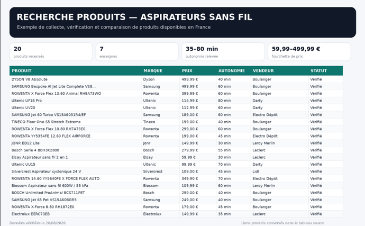Click the 59,99 € price of Elsay
Image resolution: width=365 pixels, height=226 pixels.
(x=188, y=157)
